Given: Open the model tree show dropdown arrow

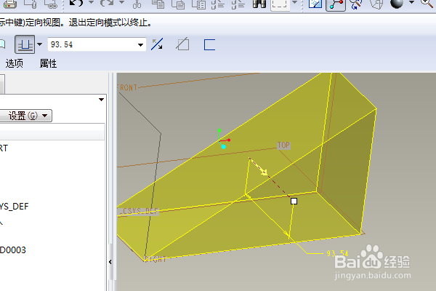Looking at the screenshot, I should pos(101,100).
